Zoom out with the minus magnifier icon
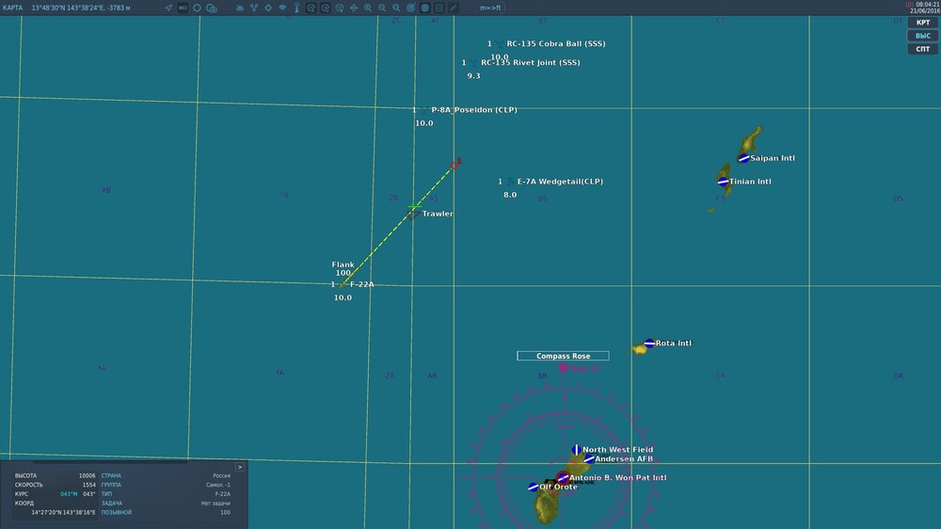Viewport: 941px width, 529px height. click(x=382, y=8)
